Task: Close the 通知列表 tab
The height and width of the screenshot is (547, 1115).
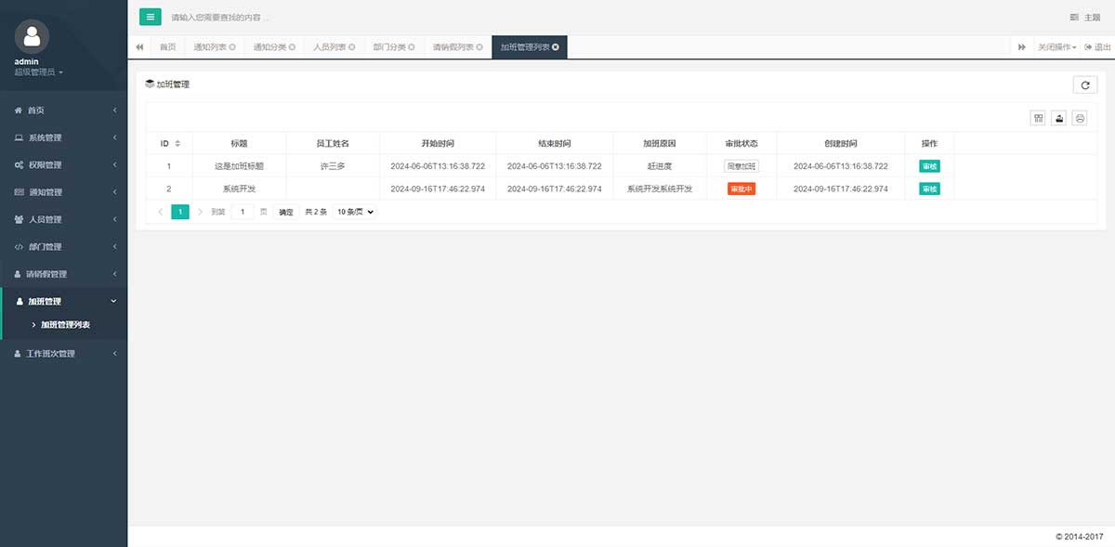Action: (232, 47)
